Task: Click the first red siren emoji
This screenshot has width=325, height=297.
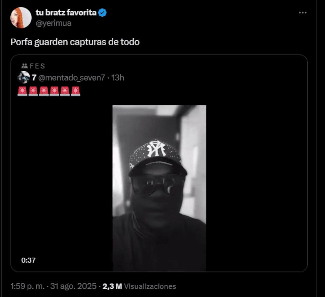Action: coord(22,91)
